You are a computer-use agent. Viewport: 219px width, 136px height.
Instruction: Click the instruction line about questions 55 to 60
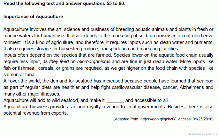coord(64,4)
